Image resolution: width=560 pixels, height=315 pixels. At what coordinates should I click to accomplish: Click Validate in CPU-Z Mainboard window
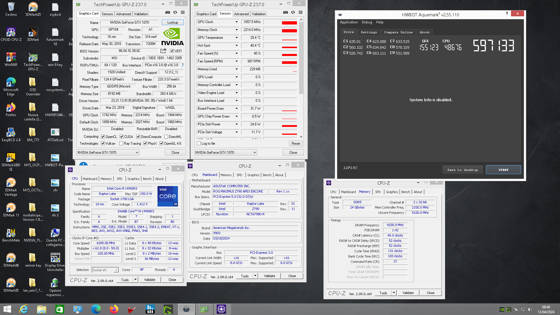(269, 276)
